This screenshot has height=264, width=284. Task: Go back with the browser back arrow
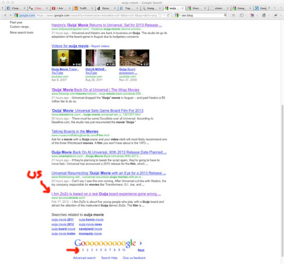click(5, 16)
